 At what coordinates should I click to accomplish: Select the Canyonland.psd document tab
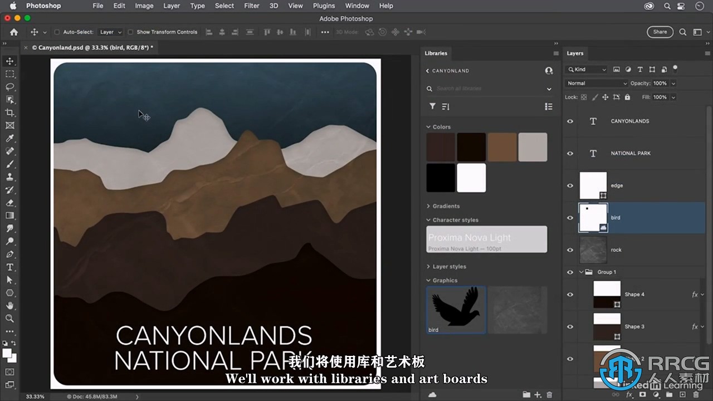tap(92, 48)
